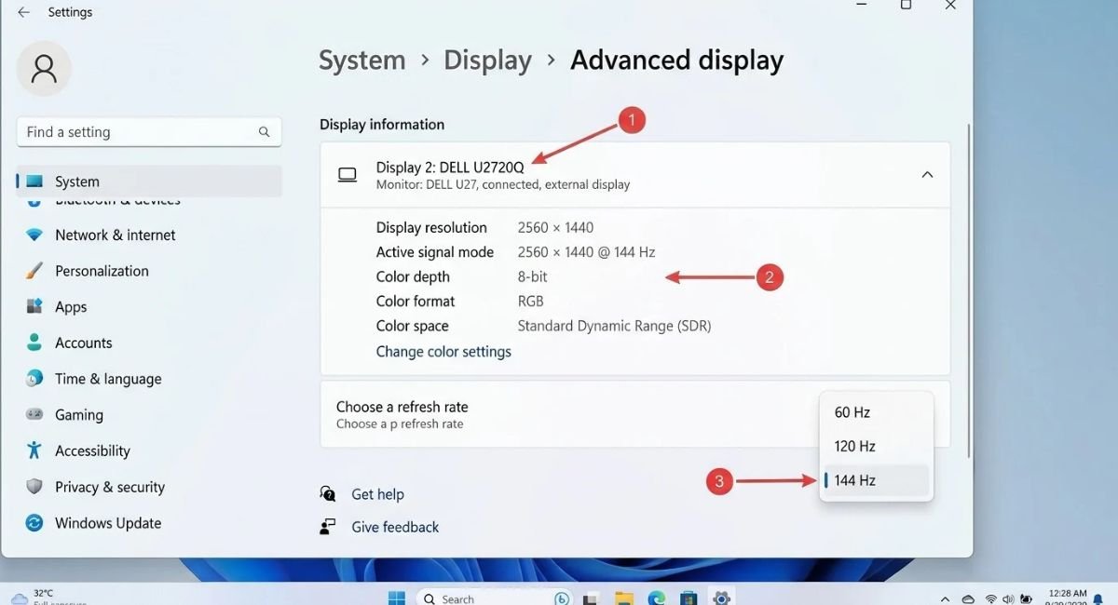
Task: Open the user profile avatar
Action: [x=44, y=68]
